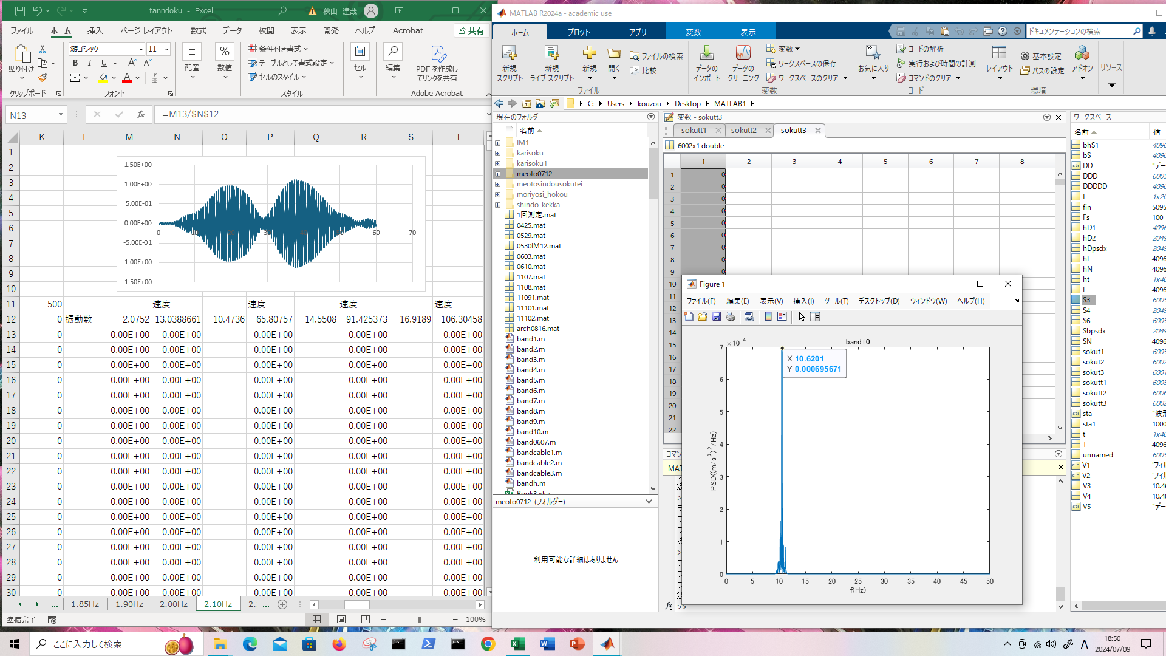Viewport: 1166px width, 656px height.
Task: Open PDF を作成してリンクを共有 in Excel
Action: point(437,63)
